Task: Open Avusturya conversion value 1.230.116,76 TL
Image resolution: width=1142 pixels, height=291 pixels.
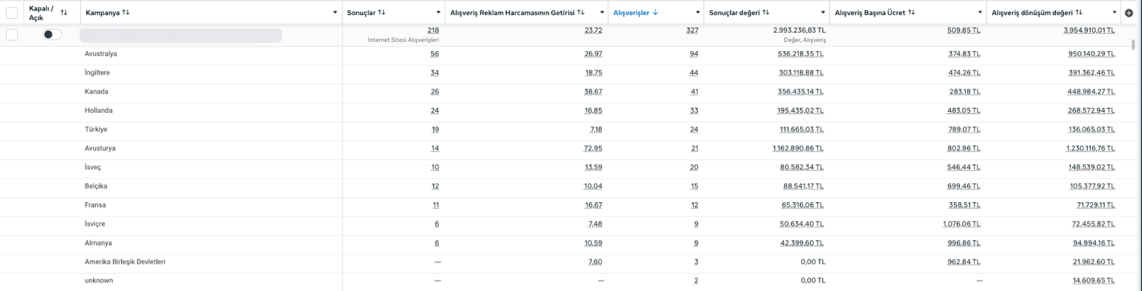Action: tap(1090, 148)
